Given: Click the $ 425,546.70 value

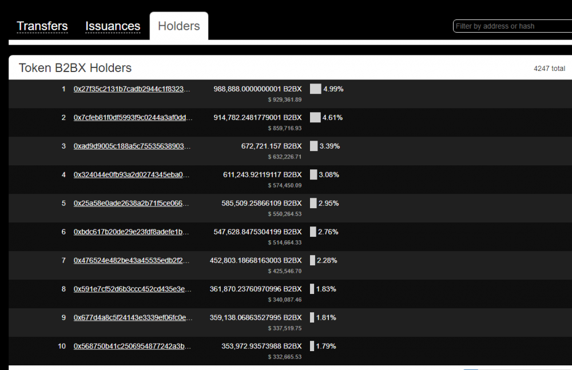Looking at the screenshot, I should coord(285,270).
